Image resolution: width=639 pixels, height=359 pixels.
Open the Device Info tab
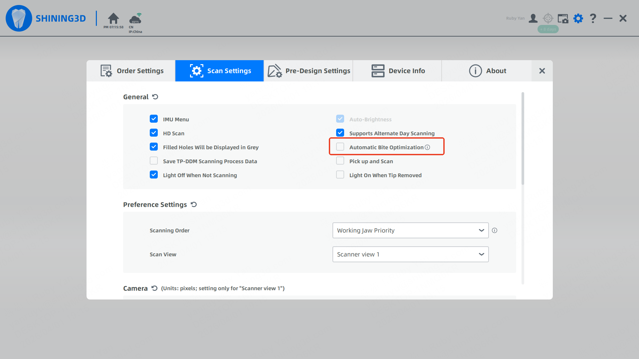tap(398, 71)
